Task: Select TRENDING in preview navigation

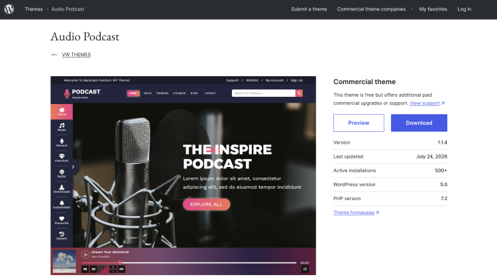Action: coord(162,93)
